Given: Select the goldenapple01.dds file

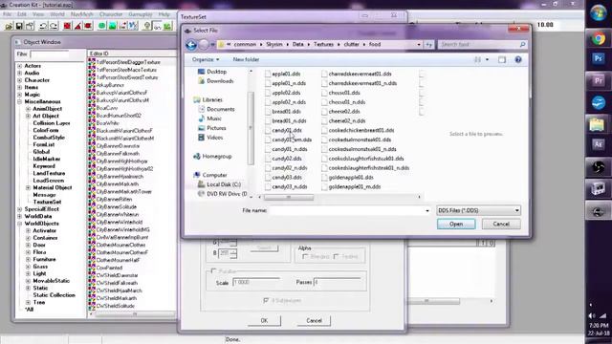Looking at the screenshot, I should click(347, 178).
